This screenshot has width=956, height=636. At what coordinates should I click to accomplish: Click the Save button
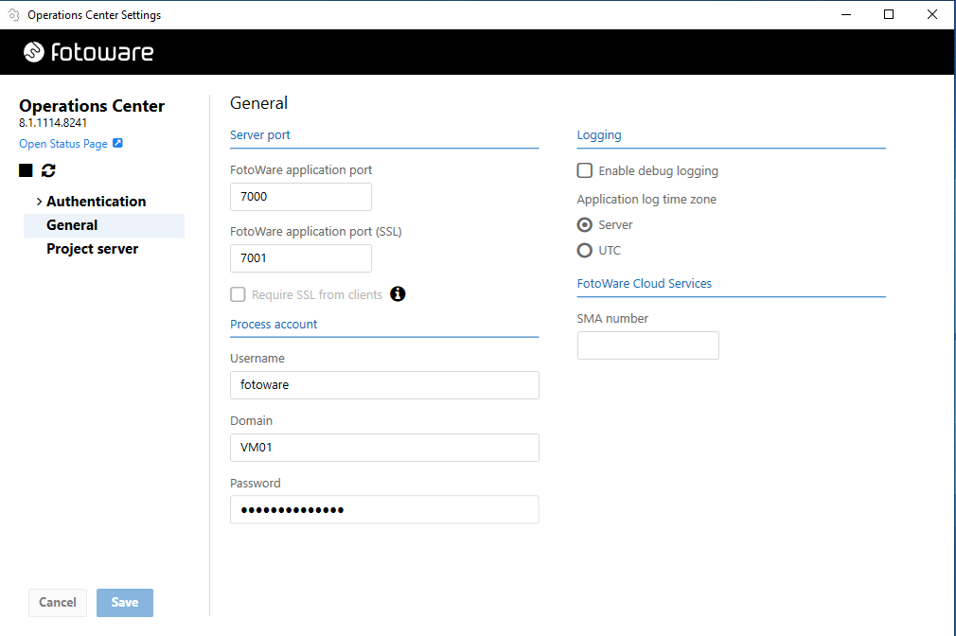pos(124,603)
